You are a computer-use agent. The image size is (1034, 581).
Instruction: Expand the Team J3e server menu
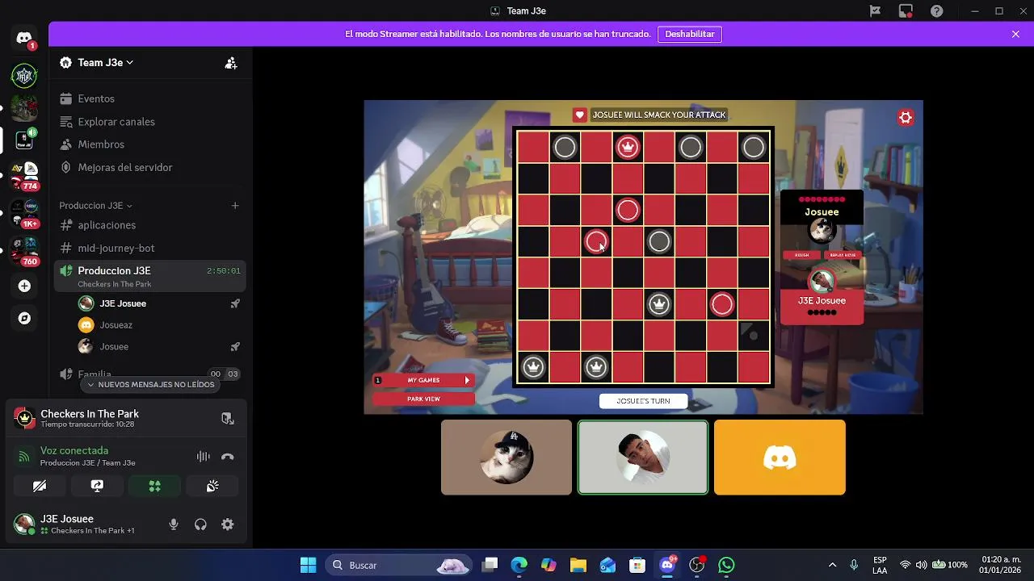[106, 63]
